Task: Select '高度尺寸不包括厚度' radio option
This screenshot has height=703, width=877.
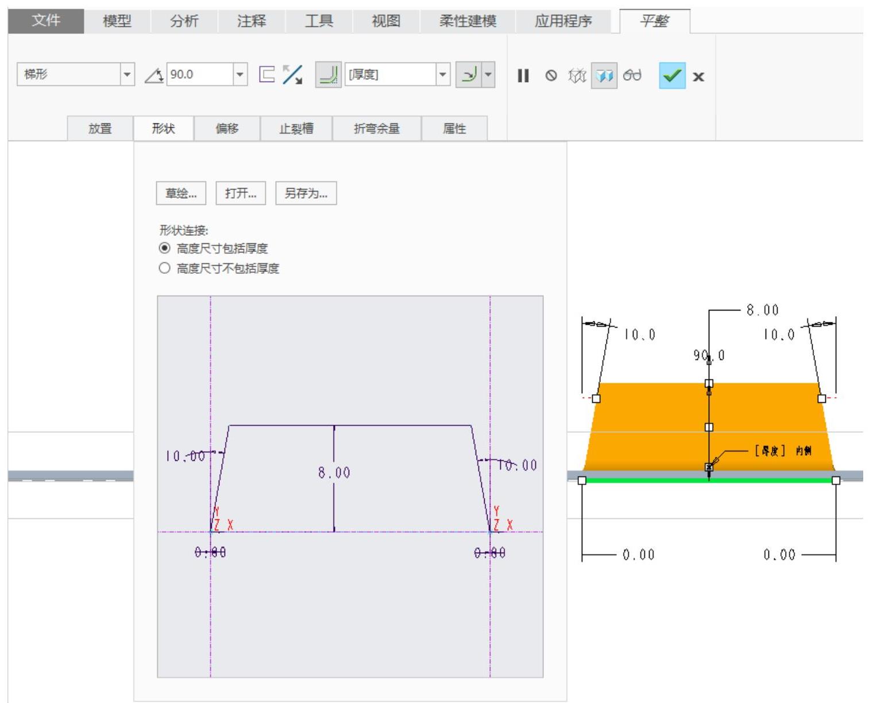Action: [165, 268]
